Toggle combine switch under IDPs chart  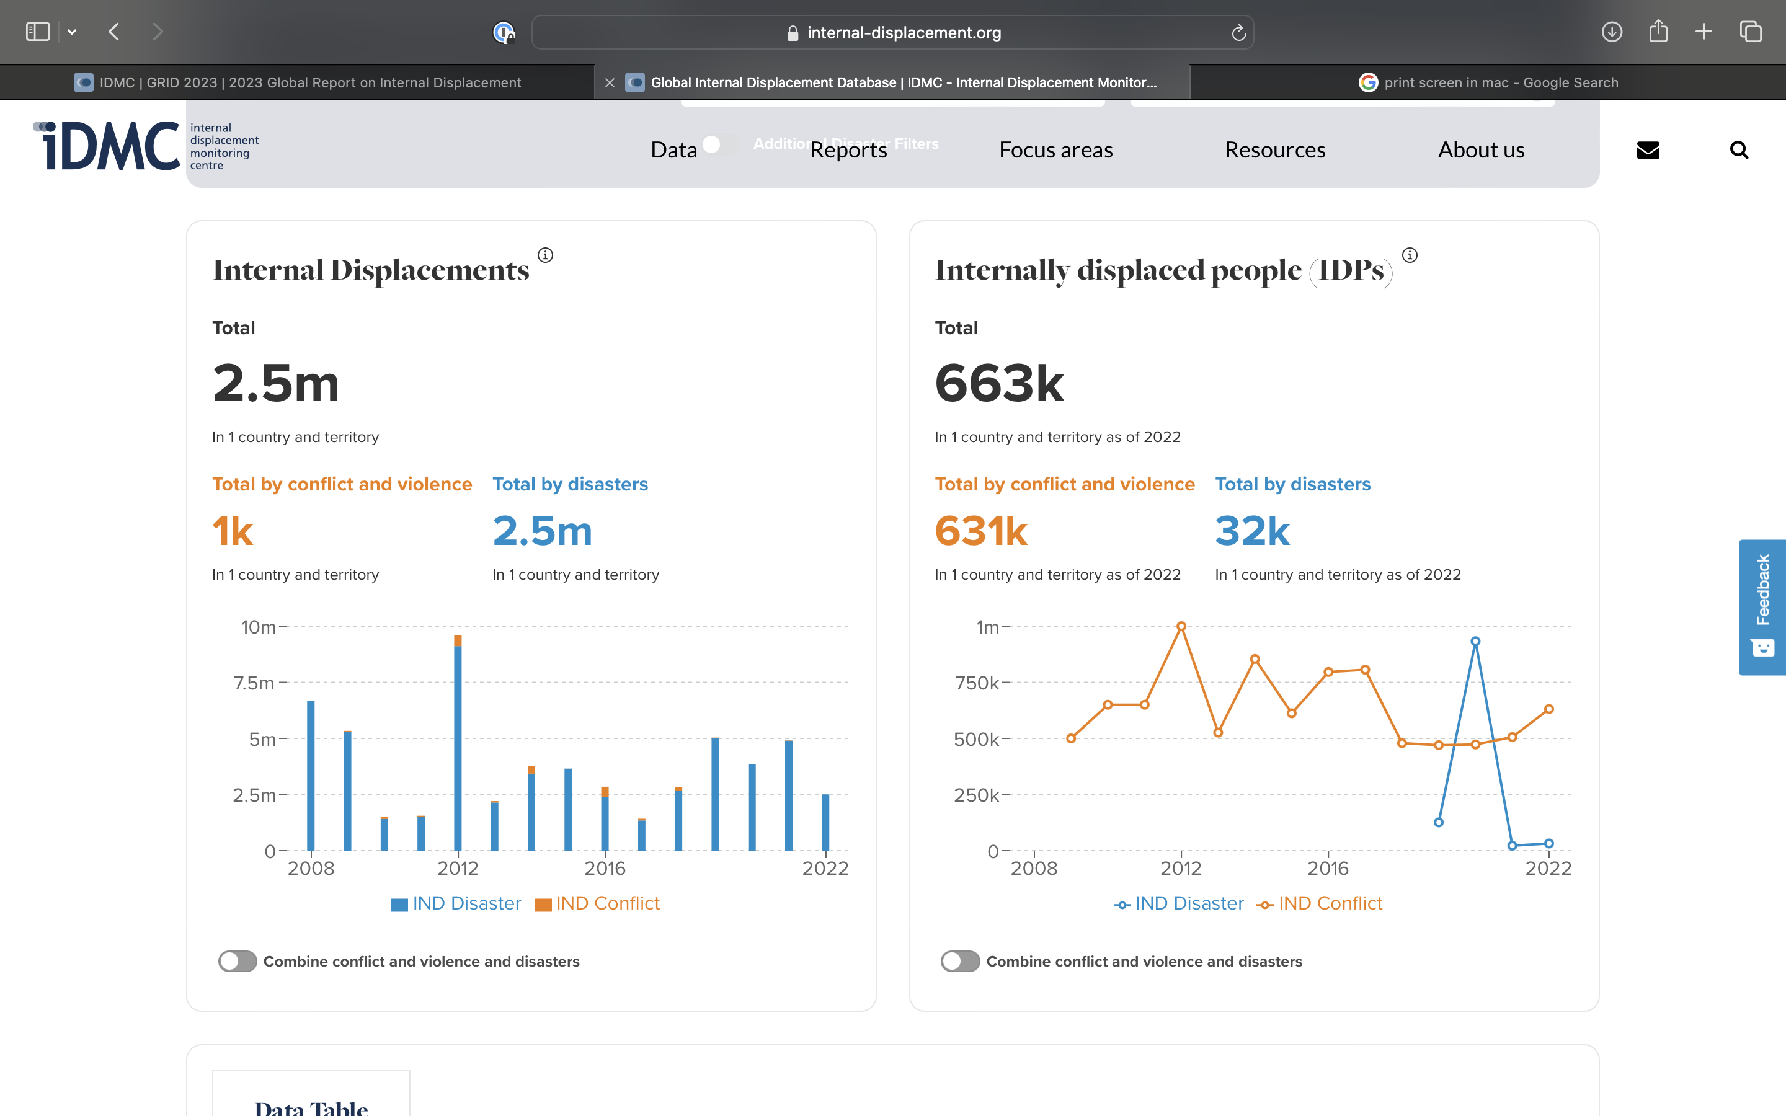pyautogui.click(x=960, y=961)
